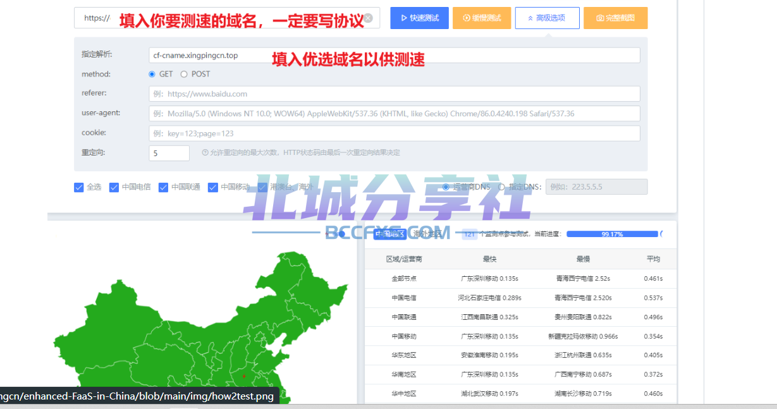
Task: Click 湖南长沙移动 0.719s cell
Action: (x=583, y=394)
